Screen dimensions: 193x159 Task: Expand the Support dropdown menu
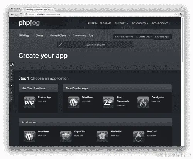121,23
